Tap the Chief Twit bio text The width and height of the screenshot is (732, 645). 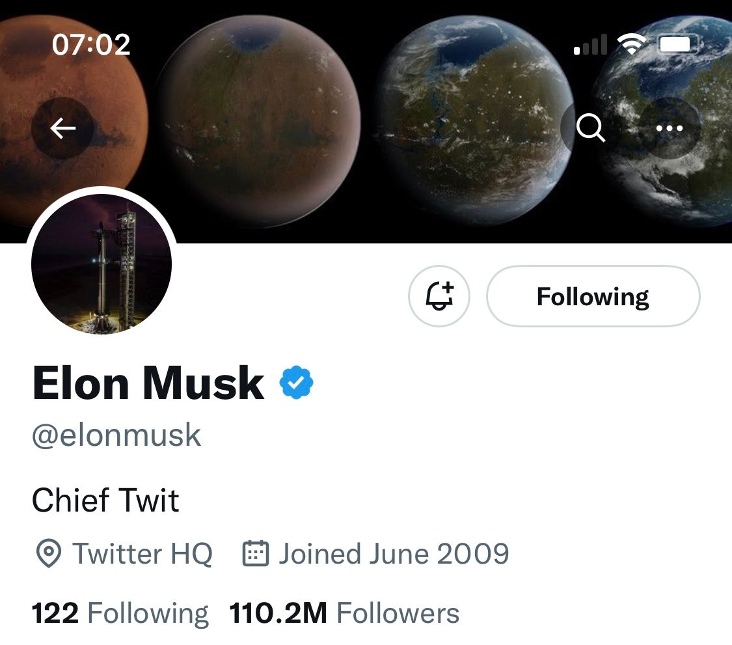(105, 500)
